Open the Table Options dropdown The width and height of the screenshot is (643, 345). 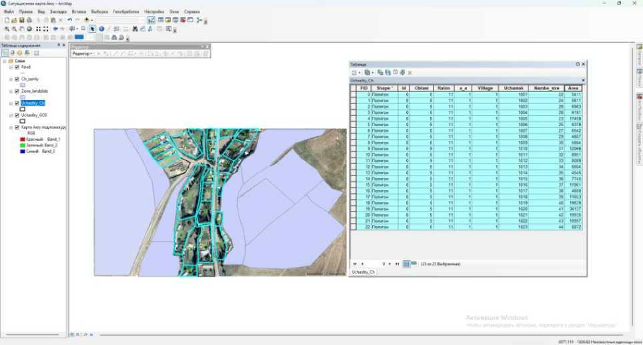(356, 72)
